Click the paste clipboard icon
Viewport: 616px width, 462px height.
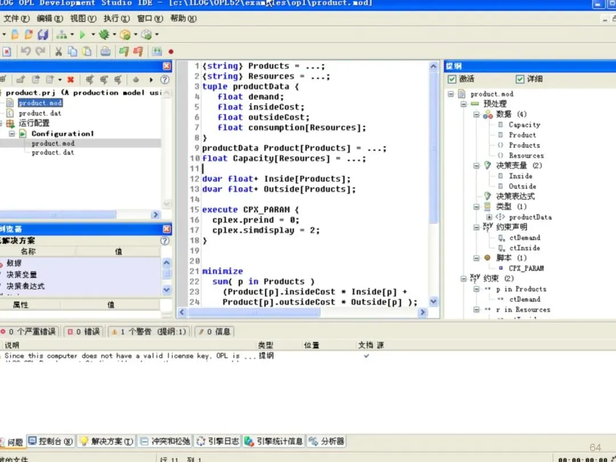tap(87, 51)
